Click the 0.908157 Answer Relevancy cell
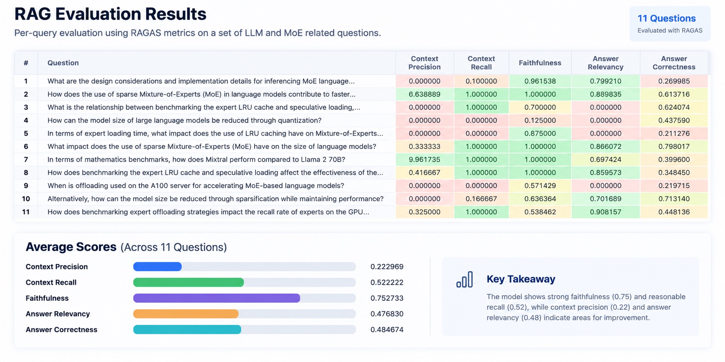The image size is (725, 362). pos(606,212)
